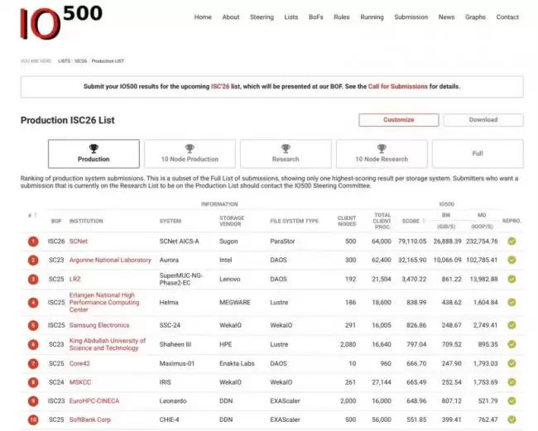
Task: Click the reproducibility checkmark for CHIE-4
Action: click(512, 419)
